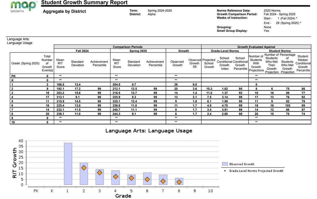Click the end week '29 (Spring 2025) ^'
This screenshot has width=317, height=199.
(x=288, y=23)
